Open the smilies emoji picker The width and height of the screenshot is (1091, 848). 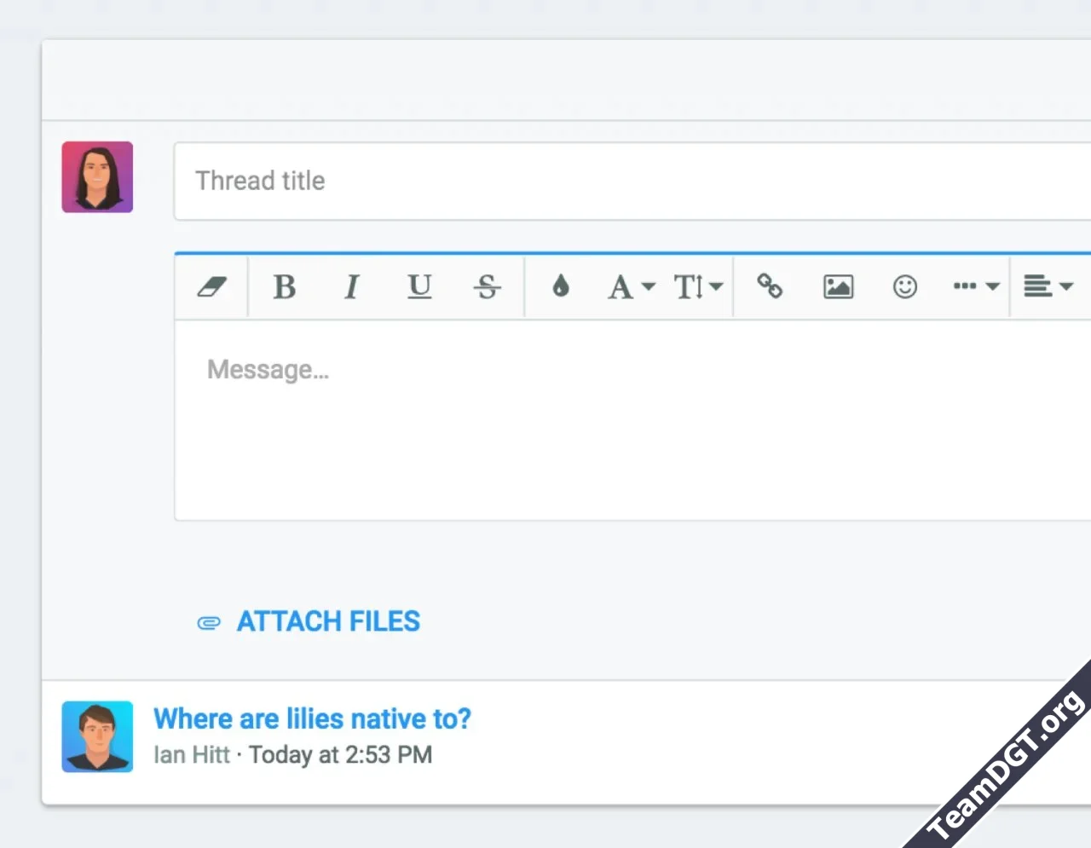click(905, 287)
